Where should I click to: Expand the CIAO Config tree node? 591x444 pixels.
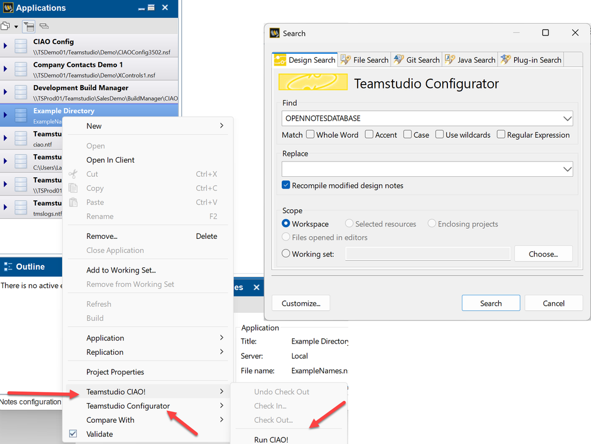coord(5,46)
